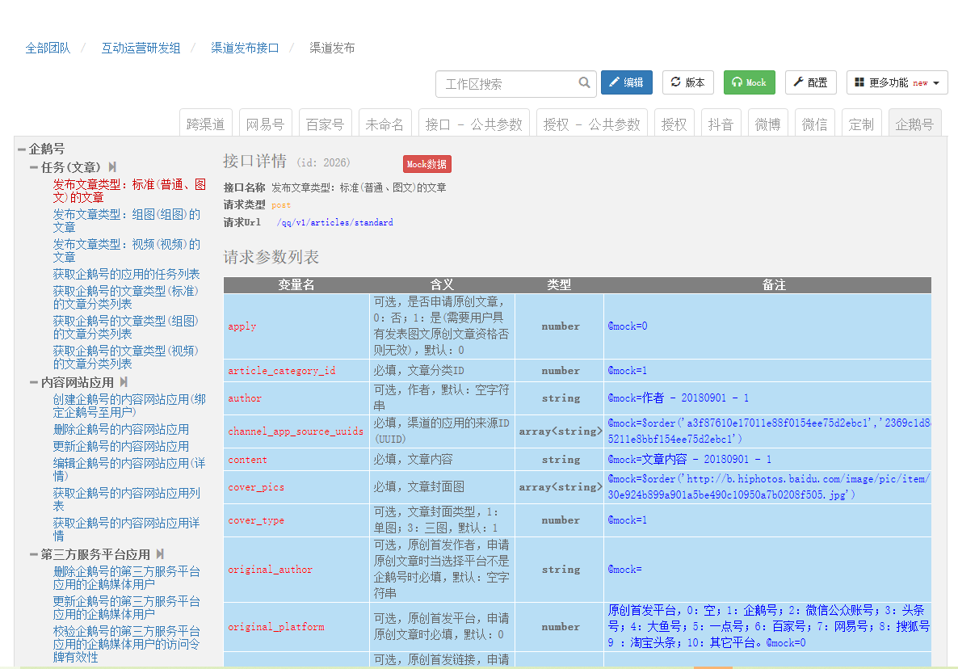958x669 pixels.
Task: Click the icon beside 第三方服务平台应用
Action: pyautogui.click(x=160, y=554)
